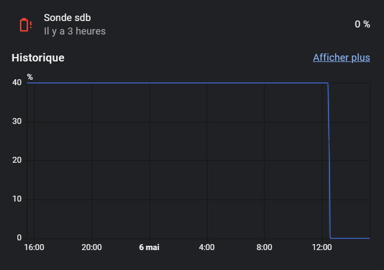Select the 30 label on the Y axis
The width and height of the screenshot is (384, 270).
coord(17,121)
